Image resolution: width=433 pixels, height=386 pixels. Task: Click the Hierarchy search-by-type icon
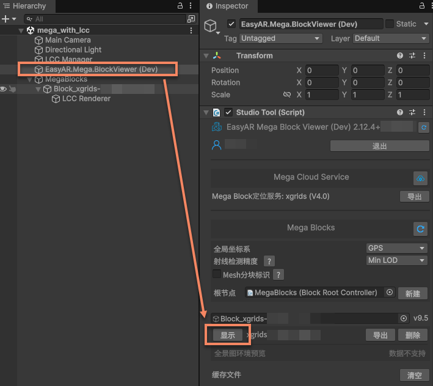(x=191, y=19)
